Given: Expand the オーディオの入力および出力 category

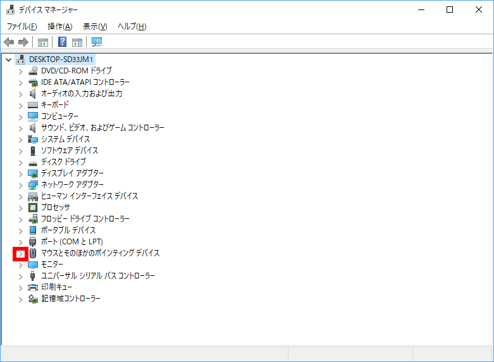Looking at the screenshot, I should point(20,94).
